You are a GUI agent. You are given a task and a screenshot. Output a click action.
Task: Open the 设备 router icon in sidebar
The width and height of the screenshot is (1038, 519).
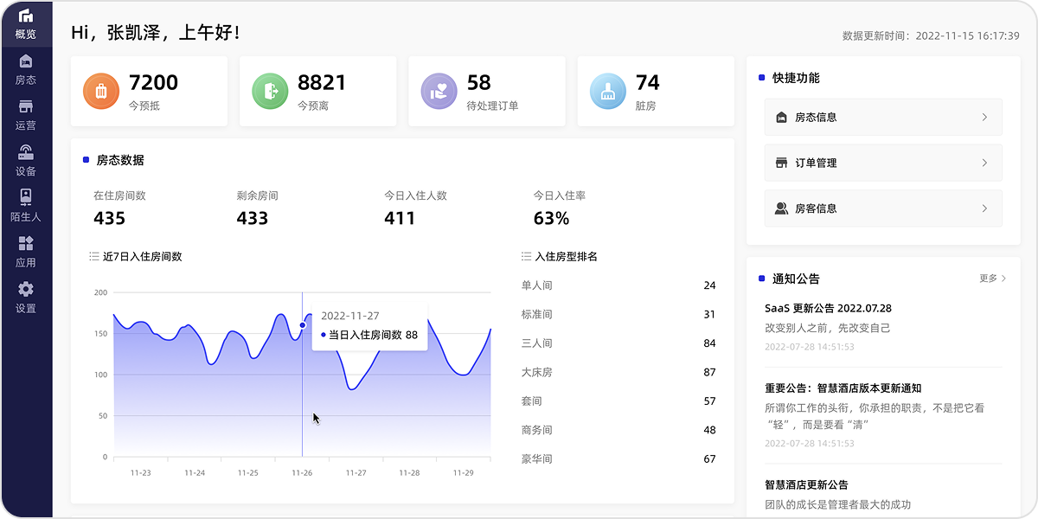pos(26,153)
